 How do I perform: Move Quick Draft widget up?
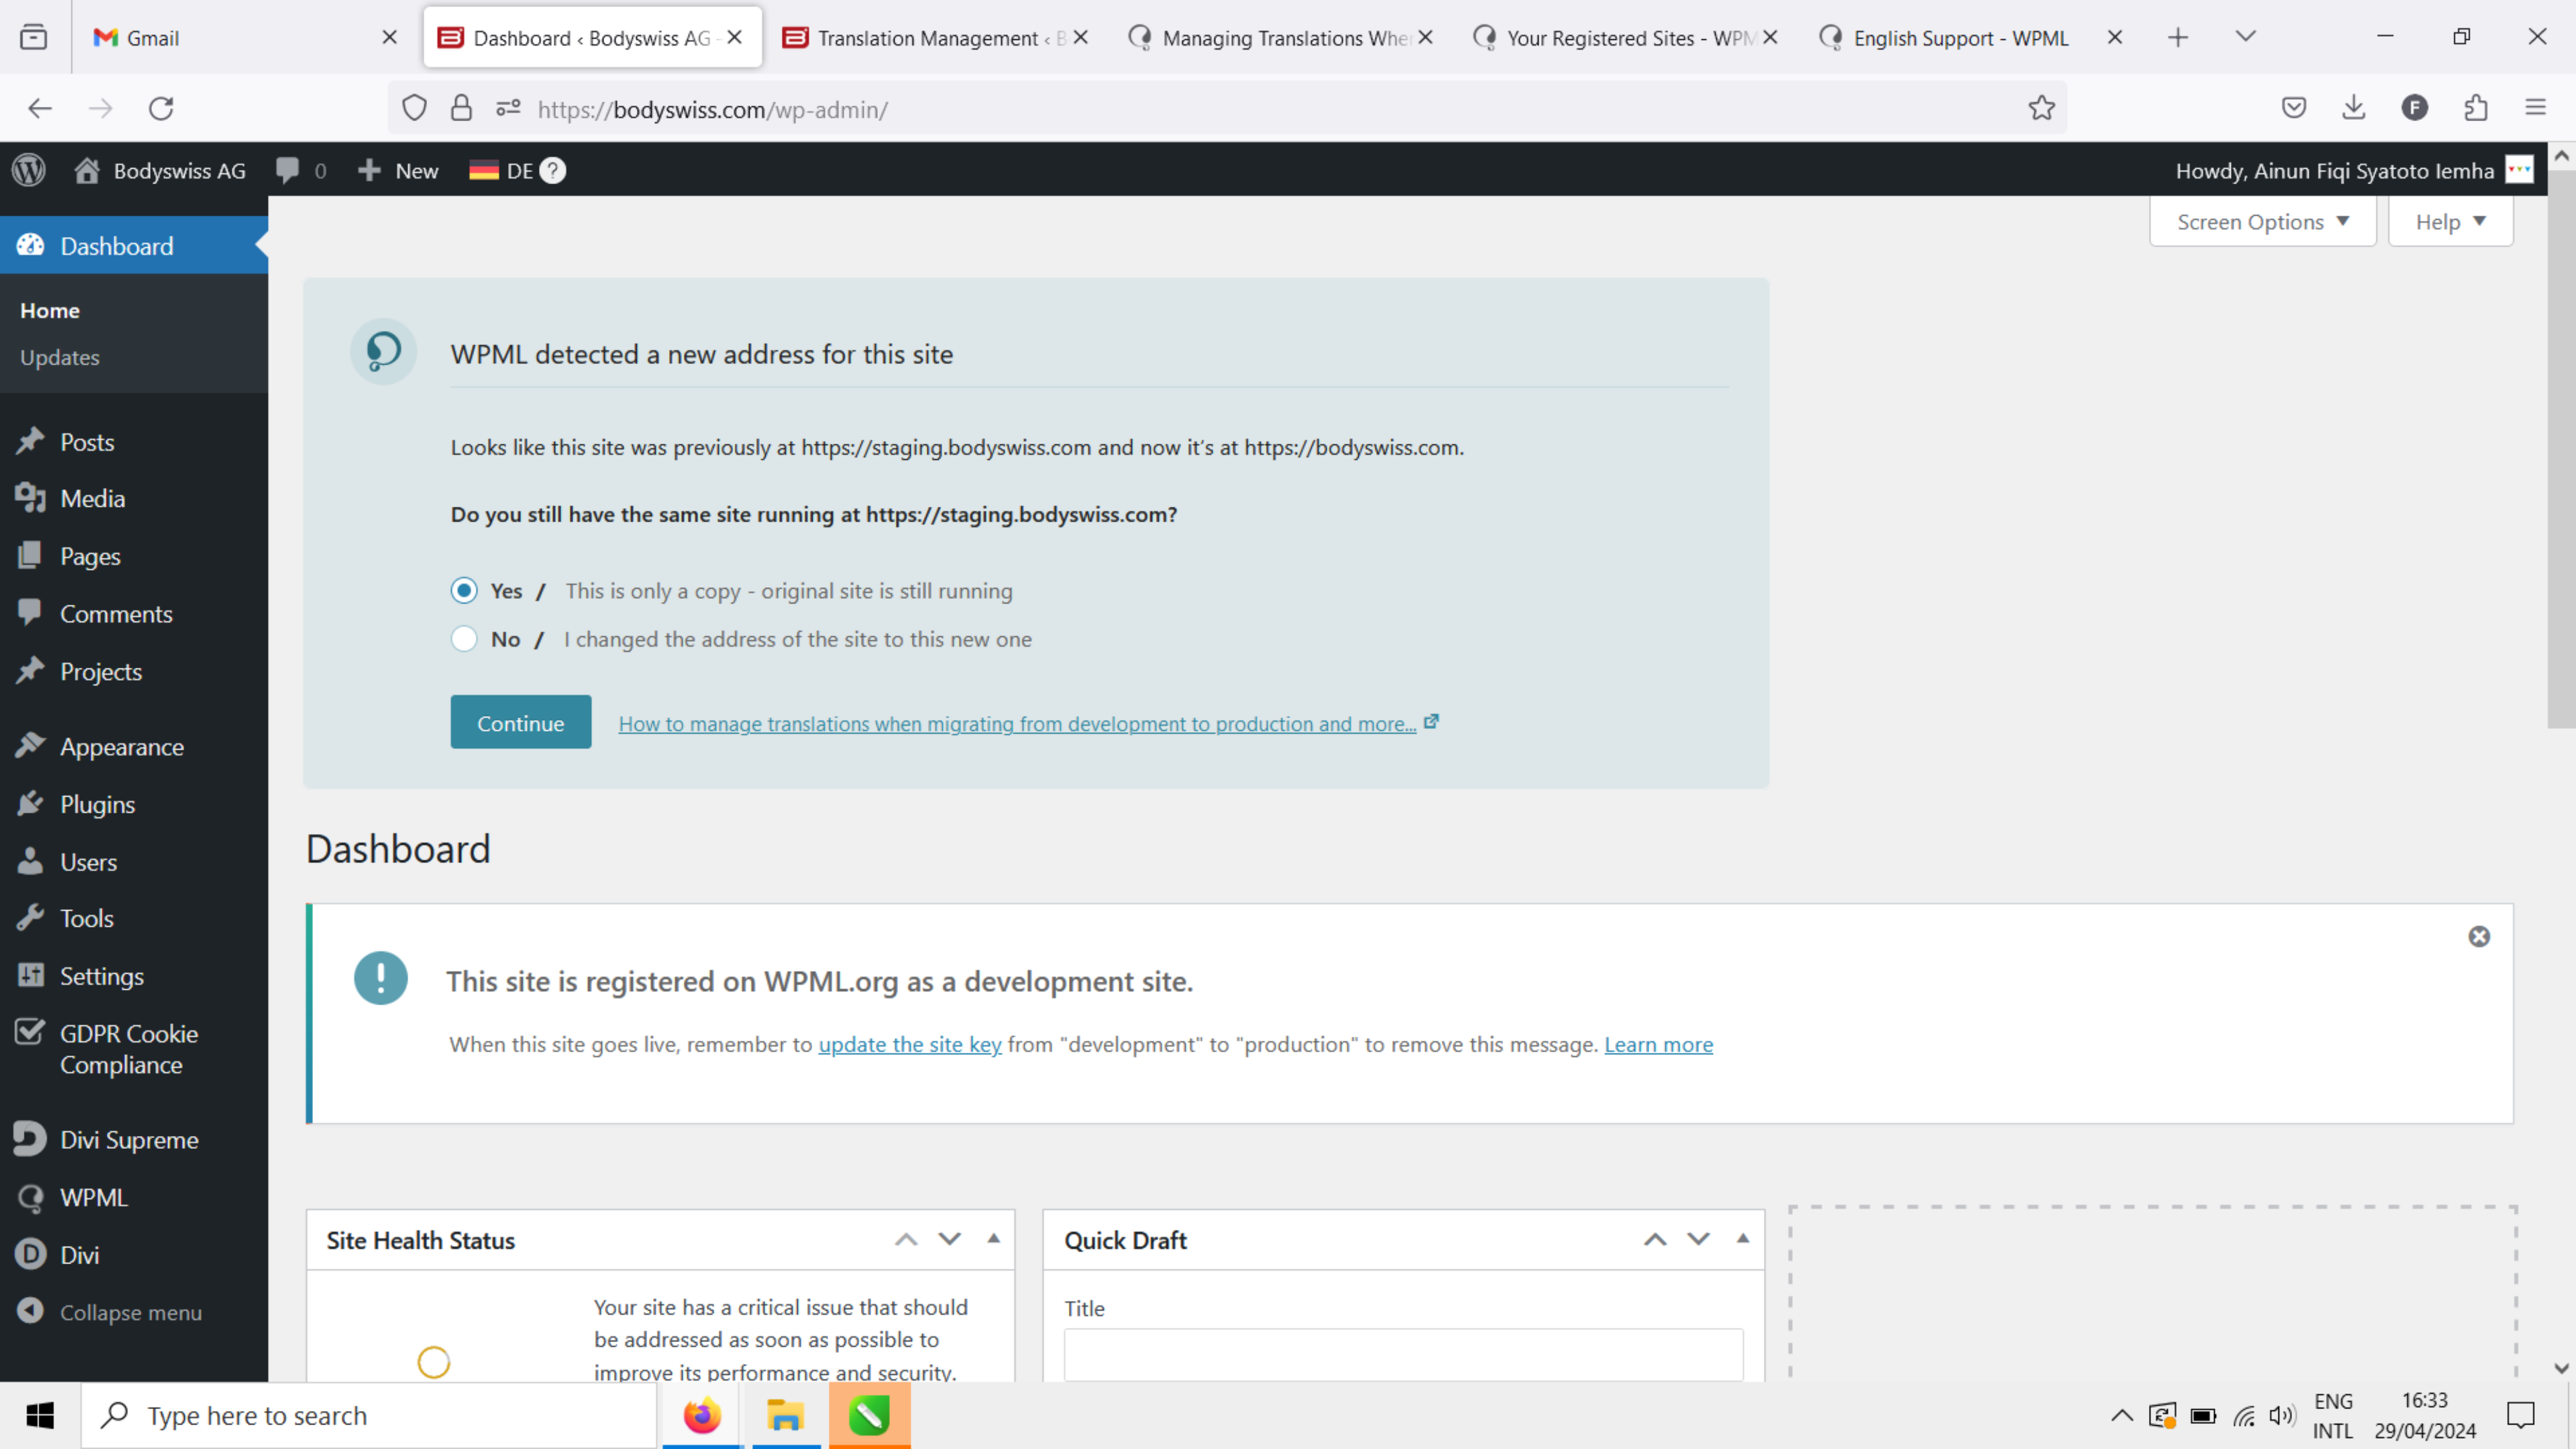(x=1655, y=1240)
